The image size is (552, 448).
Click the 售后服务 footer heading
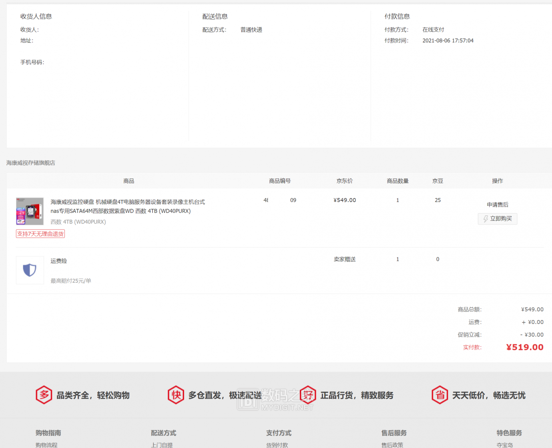394,433
